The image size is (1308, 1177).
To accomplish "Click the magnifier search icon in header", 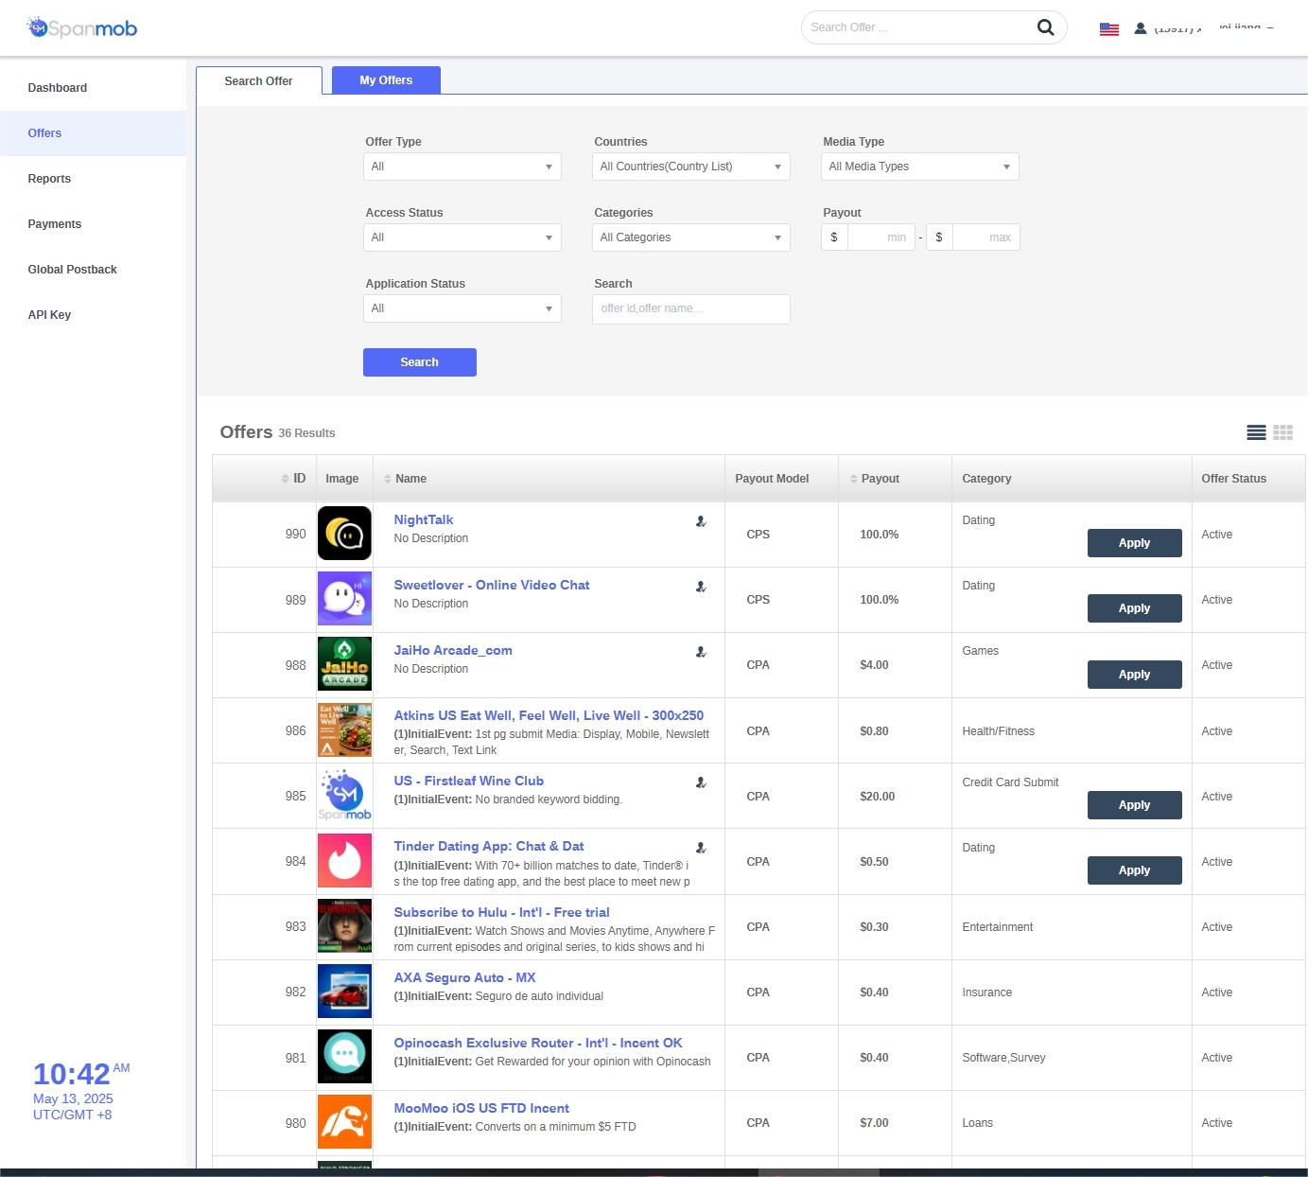I will tap(1045, 27).
